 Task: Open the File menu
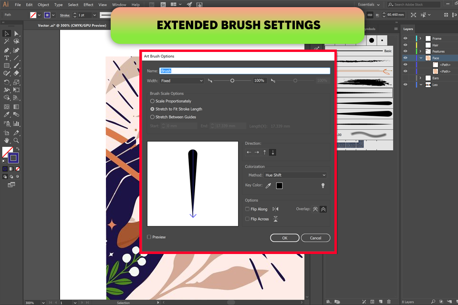pos(18,5)
